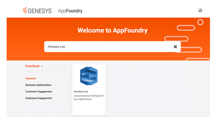Open the Employee Engagement category
This screenshot has height=122, width=219.
tap(39, 98)
